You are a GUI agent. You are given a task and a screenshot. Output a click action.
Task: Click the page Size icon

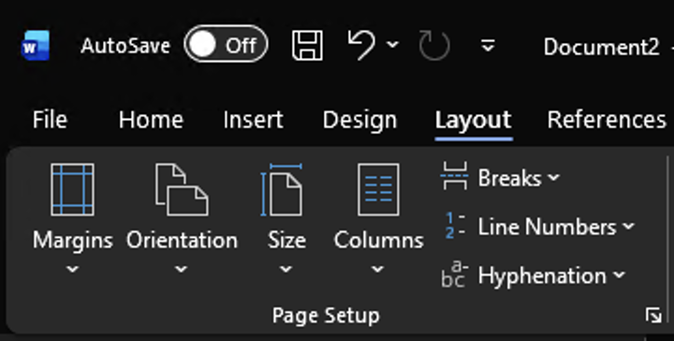[x=282, y=189]
